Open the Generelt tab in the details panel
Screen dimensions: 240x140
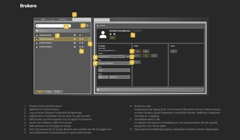tap(102, 20)
